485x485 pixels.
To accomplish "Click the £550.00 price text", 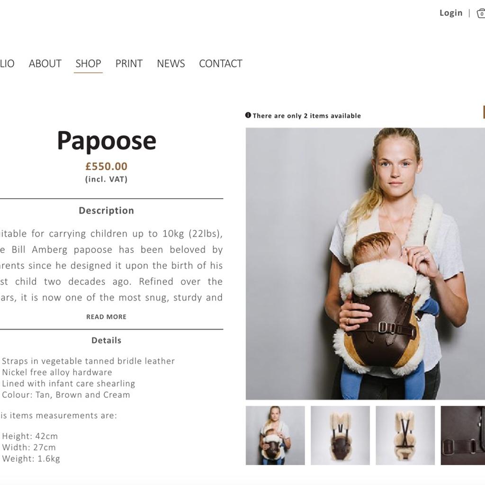I will click(x=107, y=166).
